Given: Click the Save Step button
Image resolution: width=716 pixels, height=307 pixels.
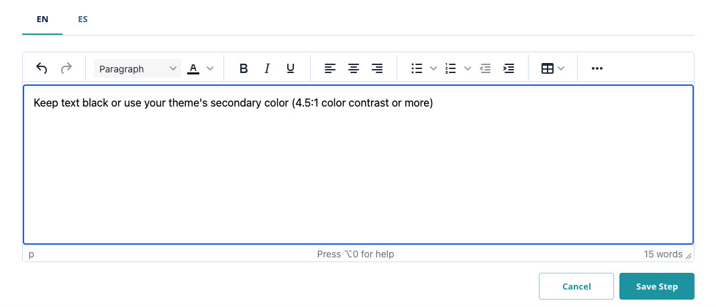Looking at the screenshot, I should pyautogui.click(x=656, y=286).
